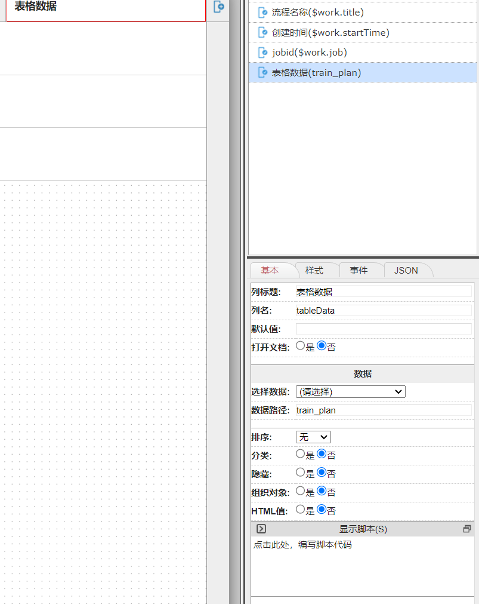This screenshot has height=604, width=479.
Task: Switch to the 样式 tab
Action: click(314, 271)
